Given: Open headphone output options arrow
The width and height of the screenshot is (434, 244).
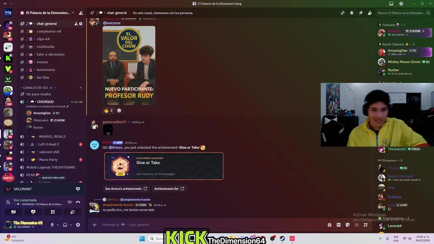Looking at the screenshot, I should (71, 225).
